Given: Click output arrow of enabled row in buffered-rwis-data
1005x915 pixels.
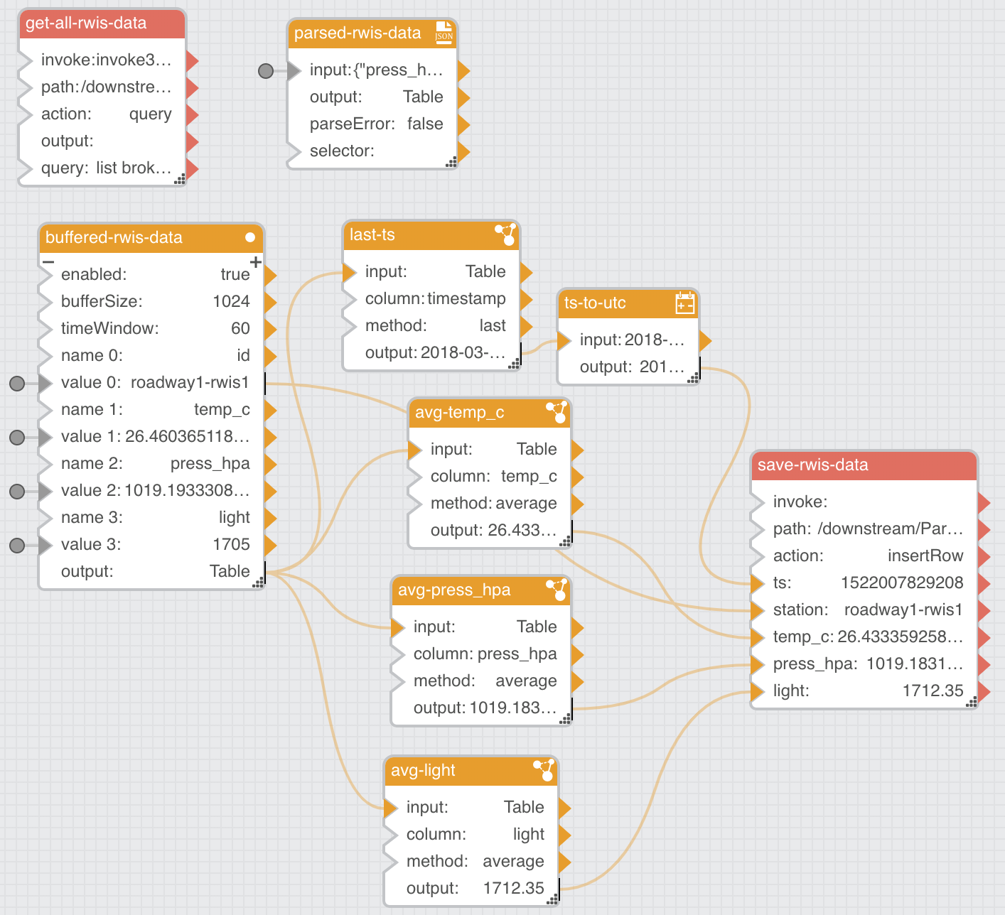Looking at the screenshot, I should point(270,276).
